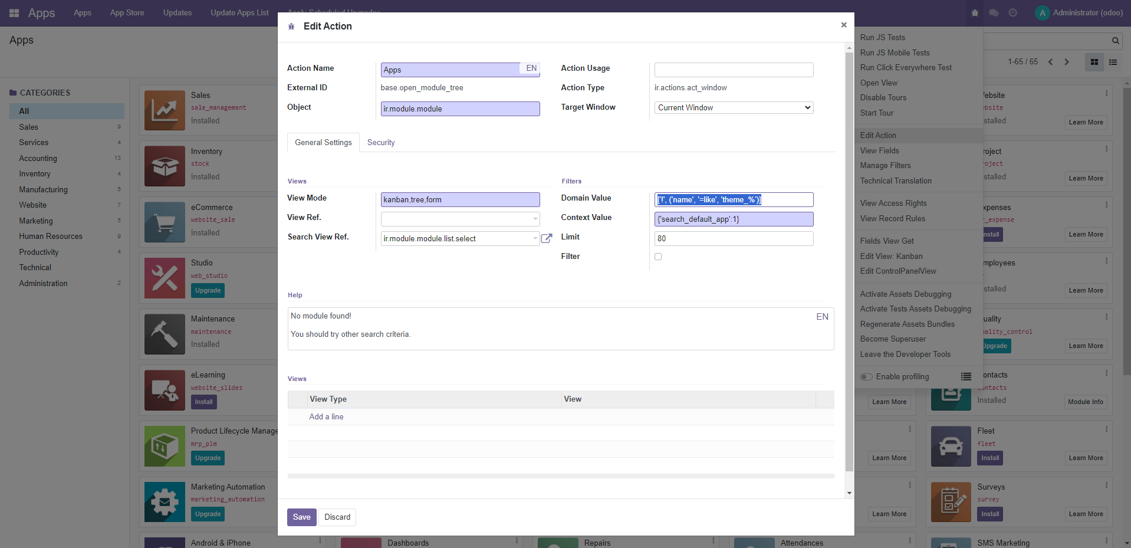Open Target Window dropdown
Image resolution: width=1131 pixels, height=548 pixels.
click(x=734, y=107)
